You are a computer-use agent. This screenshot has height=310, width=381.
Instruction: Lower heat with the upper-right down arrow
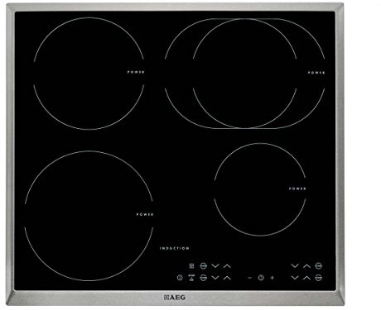[295, 266]
